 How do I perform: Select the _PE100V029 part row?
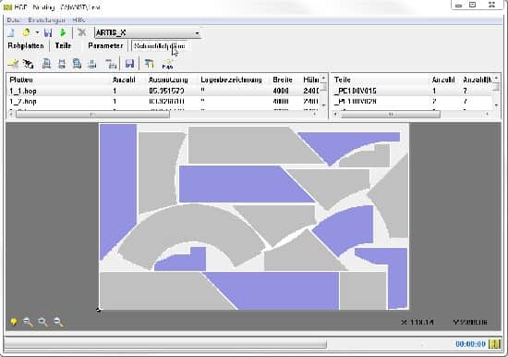pyautogui.click(x=414, y=101)
